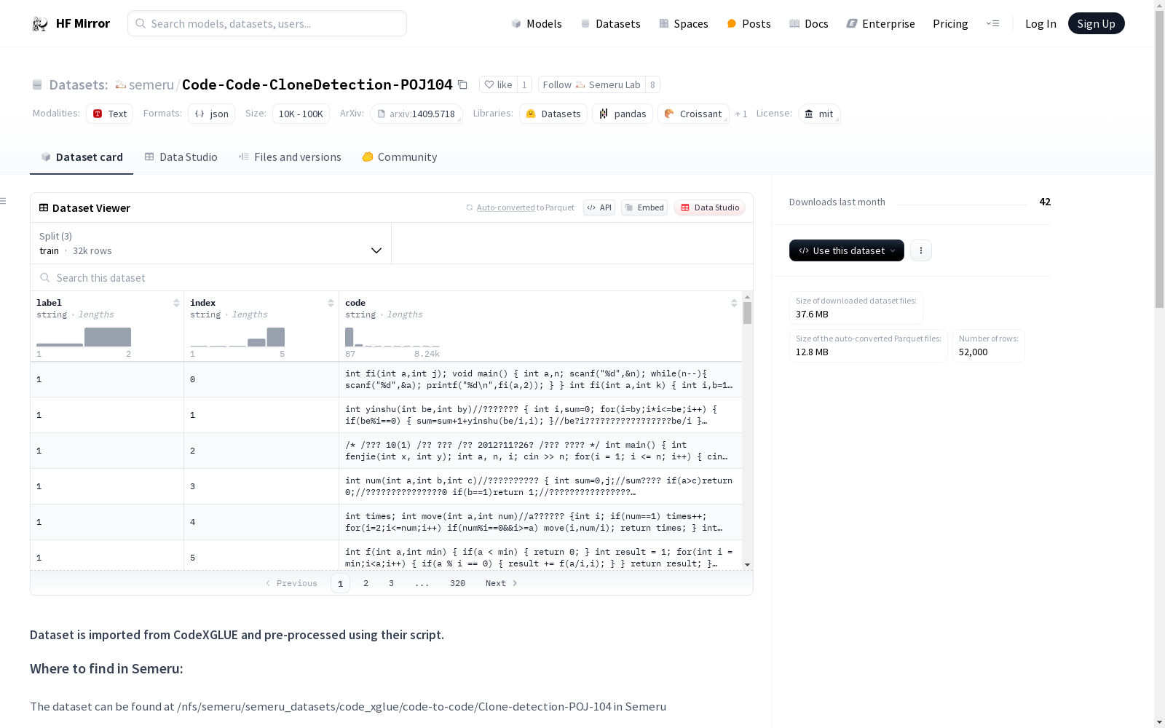Open Enterprise in the navigation
1165x728 pixels.
point(880,23)
